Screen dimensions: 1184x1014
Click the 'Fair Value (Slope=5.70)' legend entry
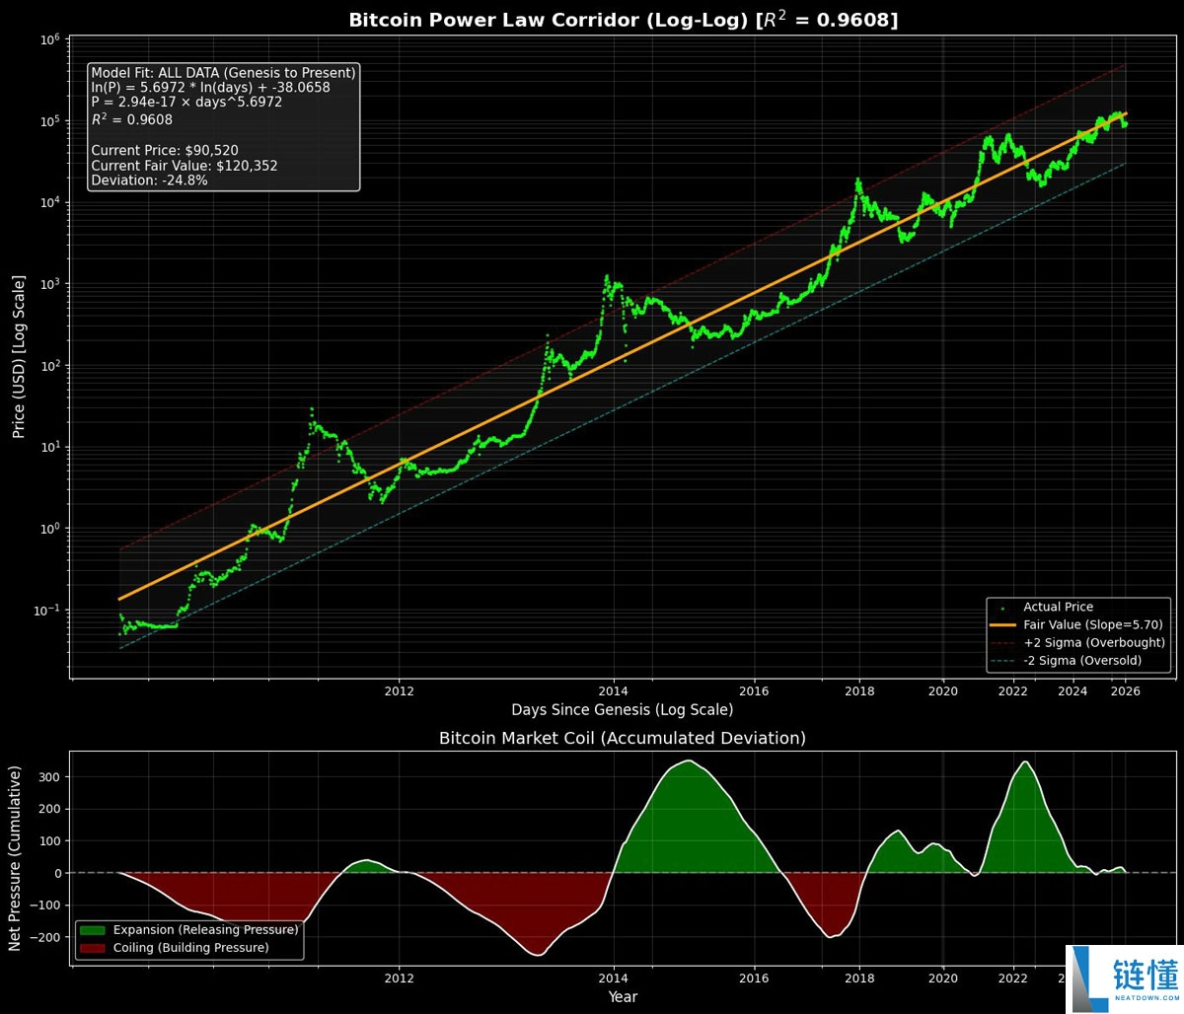coord(1093,625)
